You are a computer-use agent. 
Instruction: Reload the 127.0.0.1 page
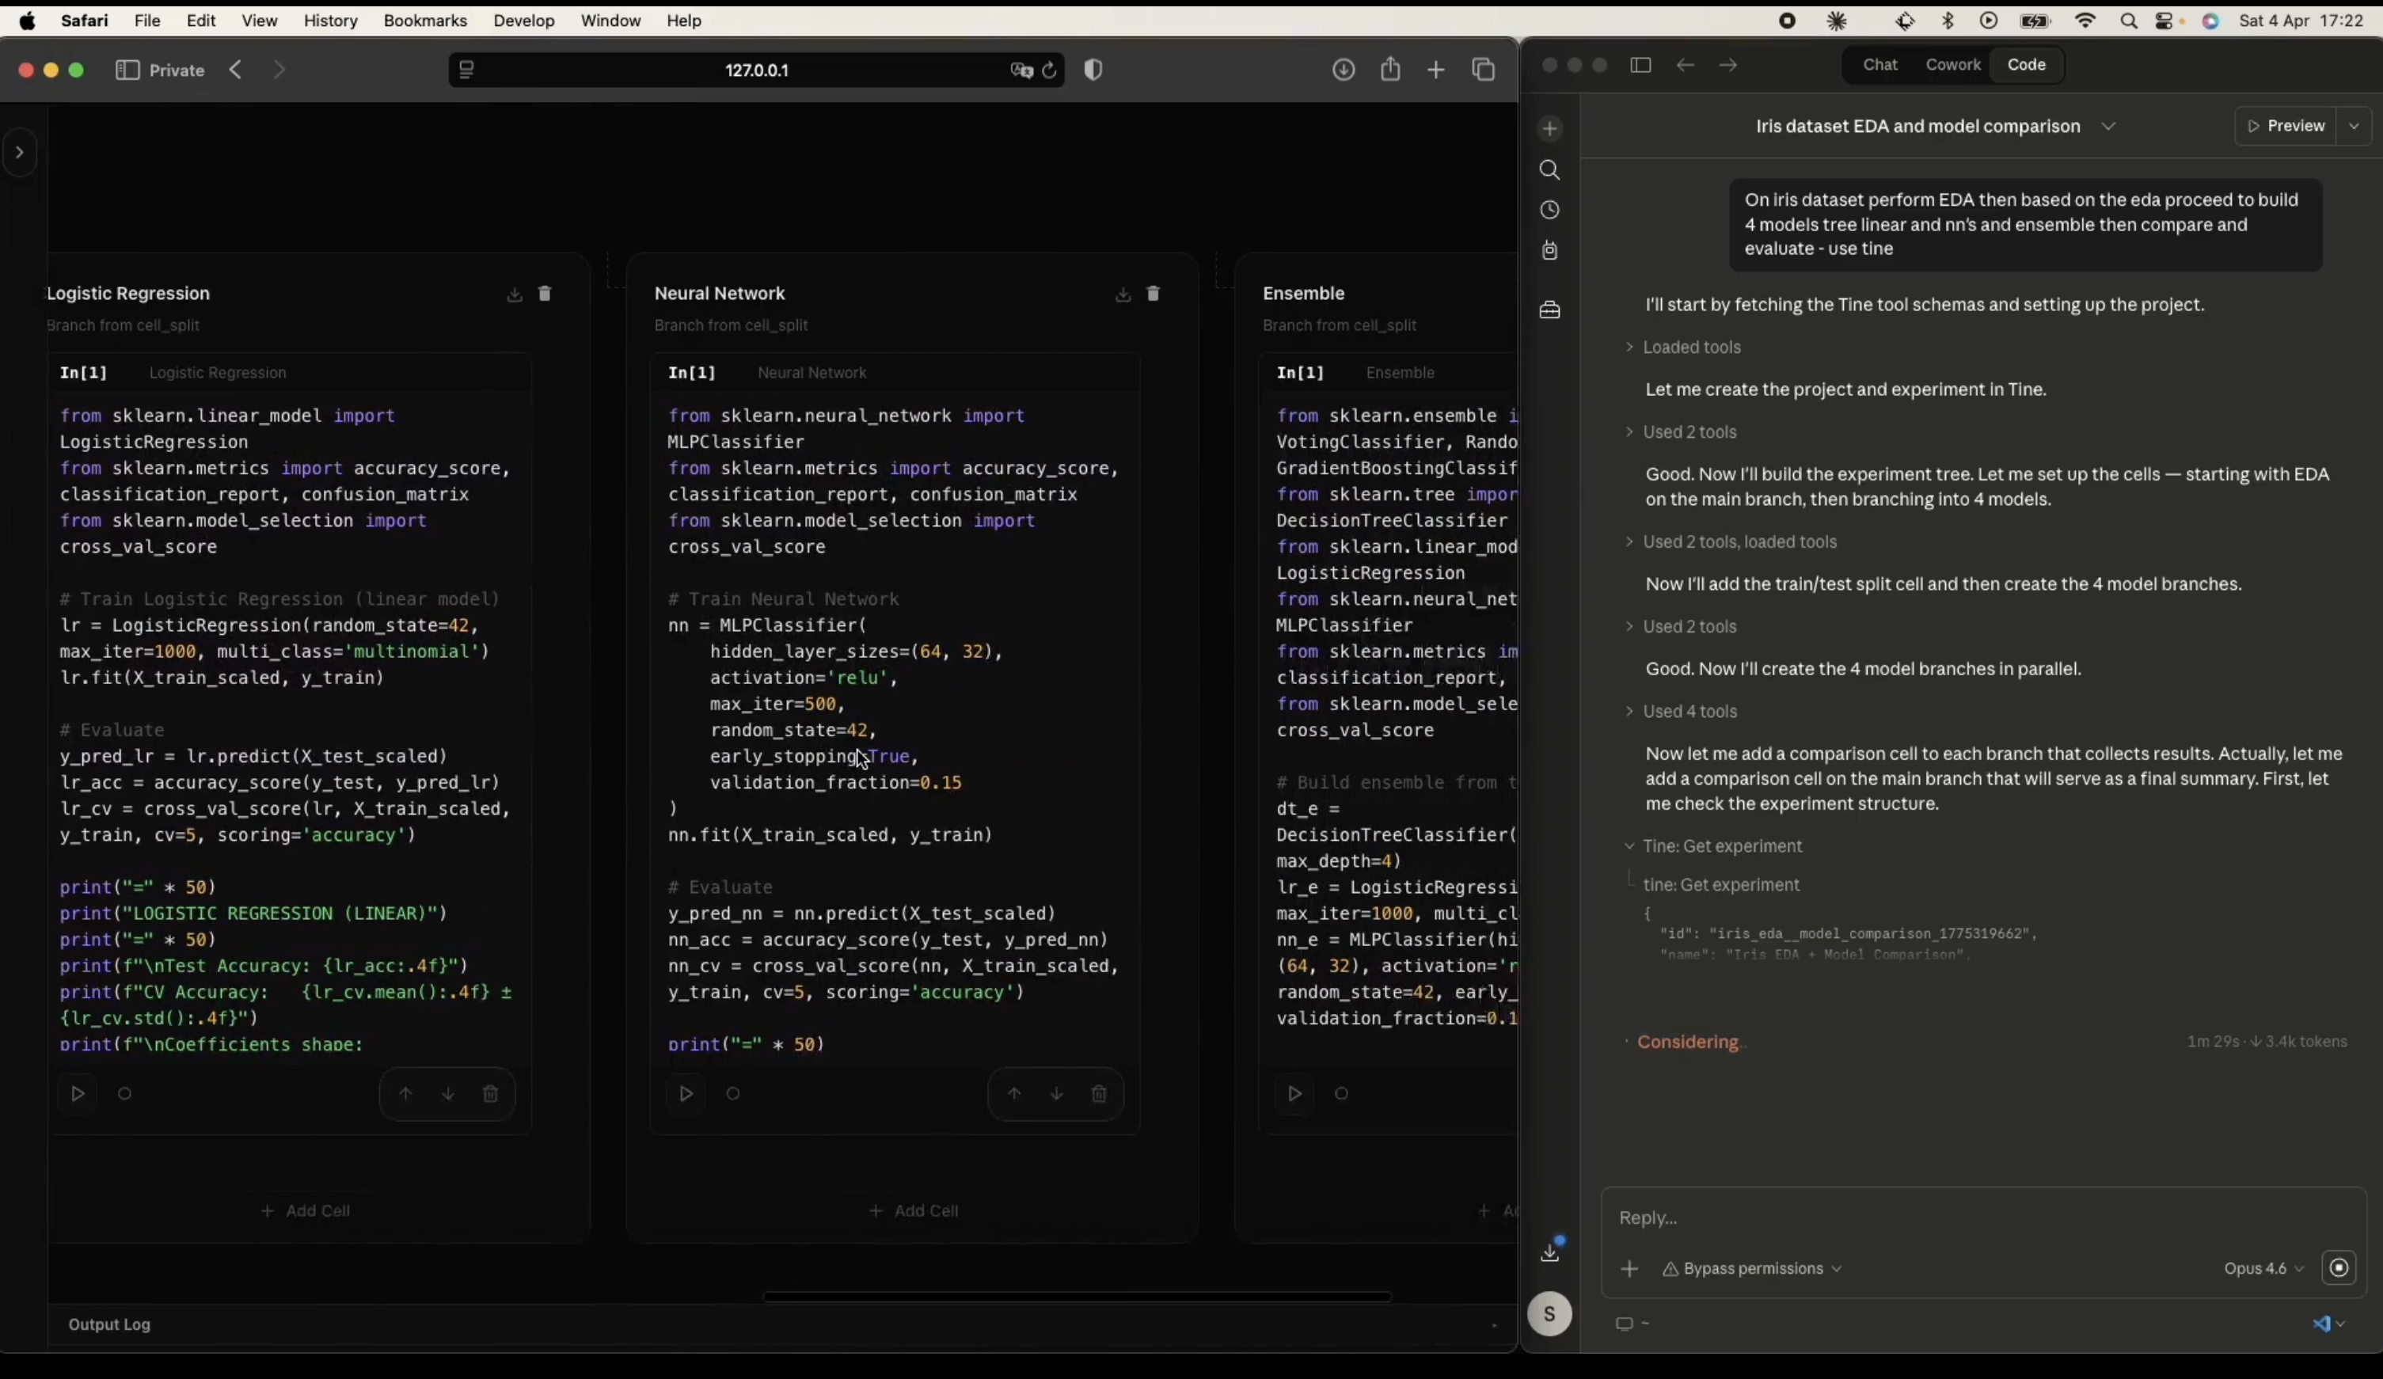1049,70
